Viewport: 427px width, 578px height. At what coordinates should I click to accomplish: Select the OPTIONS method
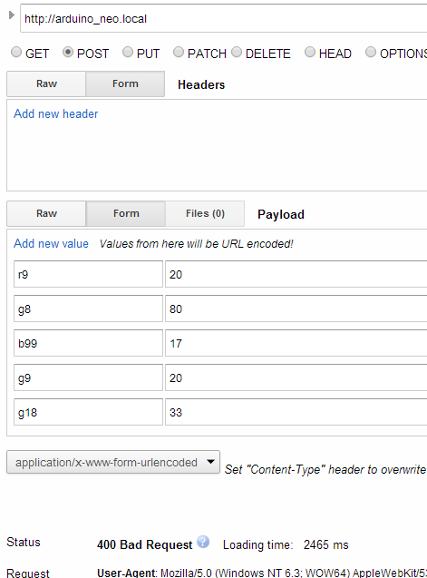[371, 52]
